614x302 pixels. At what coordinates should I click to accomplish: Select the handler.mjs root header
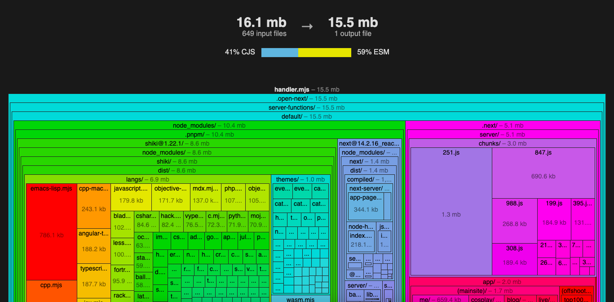click(x=307, y=89)
